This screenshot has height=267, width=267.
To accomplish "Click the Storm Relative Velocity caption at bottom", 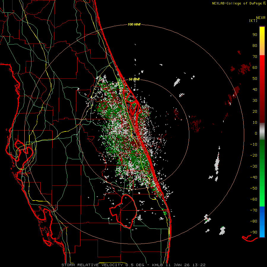I will (133, 265).
